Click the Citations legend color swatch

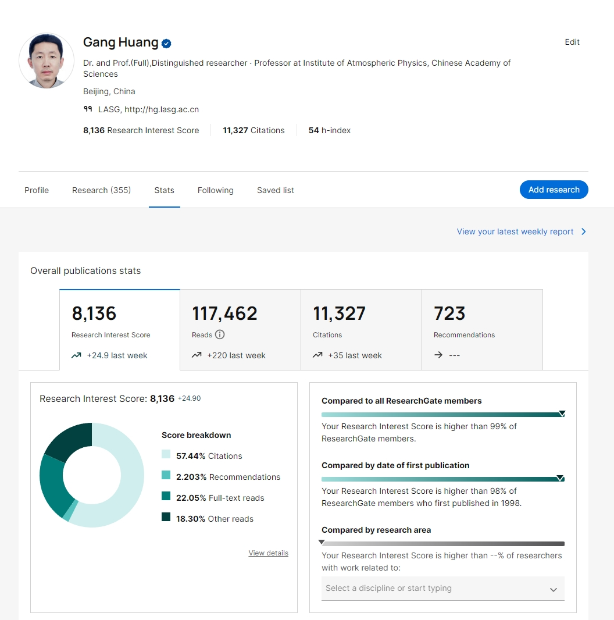166,454
